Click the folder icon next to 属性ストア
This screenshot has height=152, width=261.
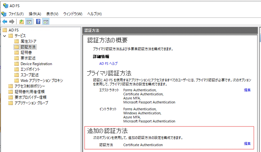(16, 41)
